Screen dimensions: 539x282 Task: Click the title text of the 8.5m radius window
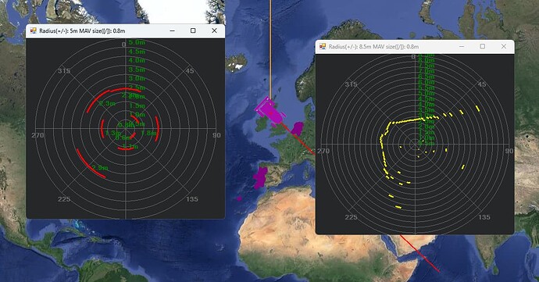pos(373,46)
